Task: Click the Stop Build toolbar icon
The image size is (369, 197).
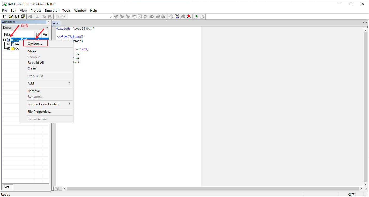Action: (183, 17)
